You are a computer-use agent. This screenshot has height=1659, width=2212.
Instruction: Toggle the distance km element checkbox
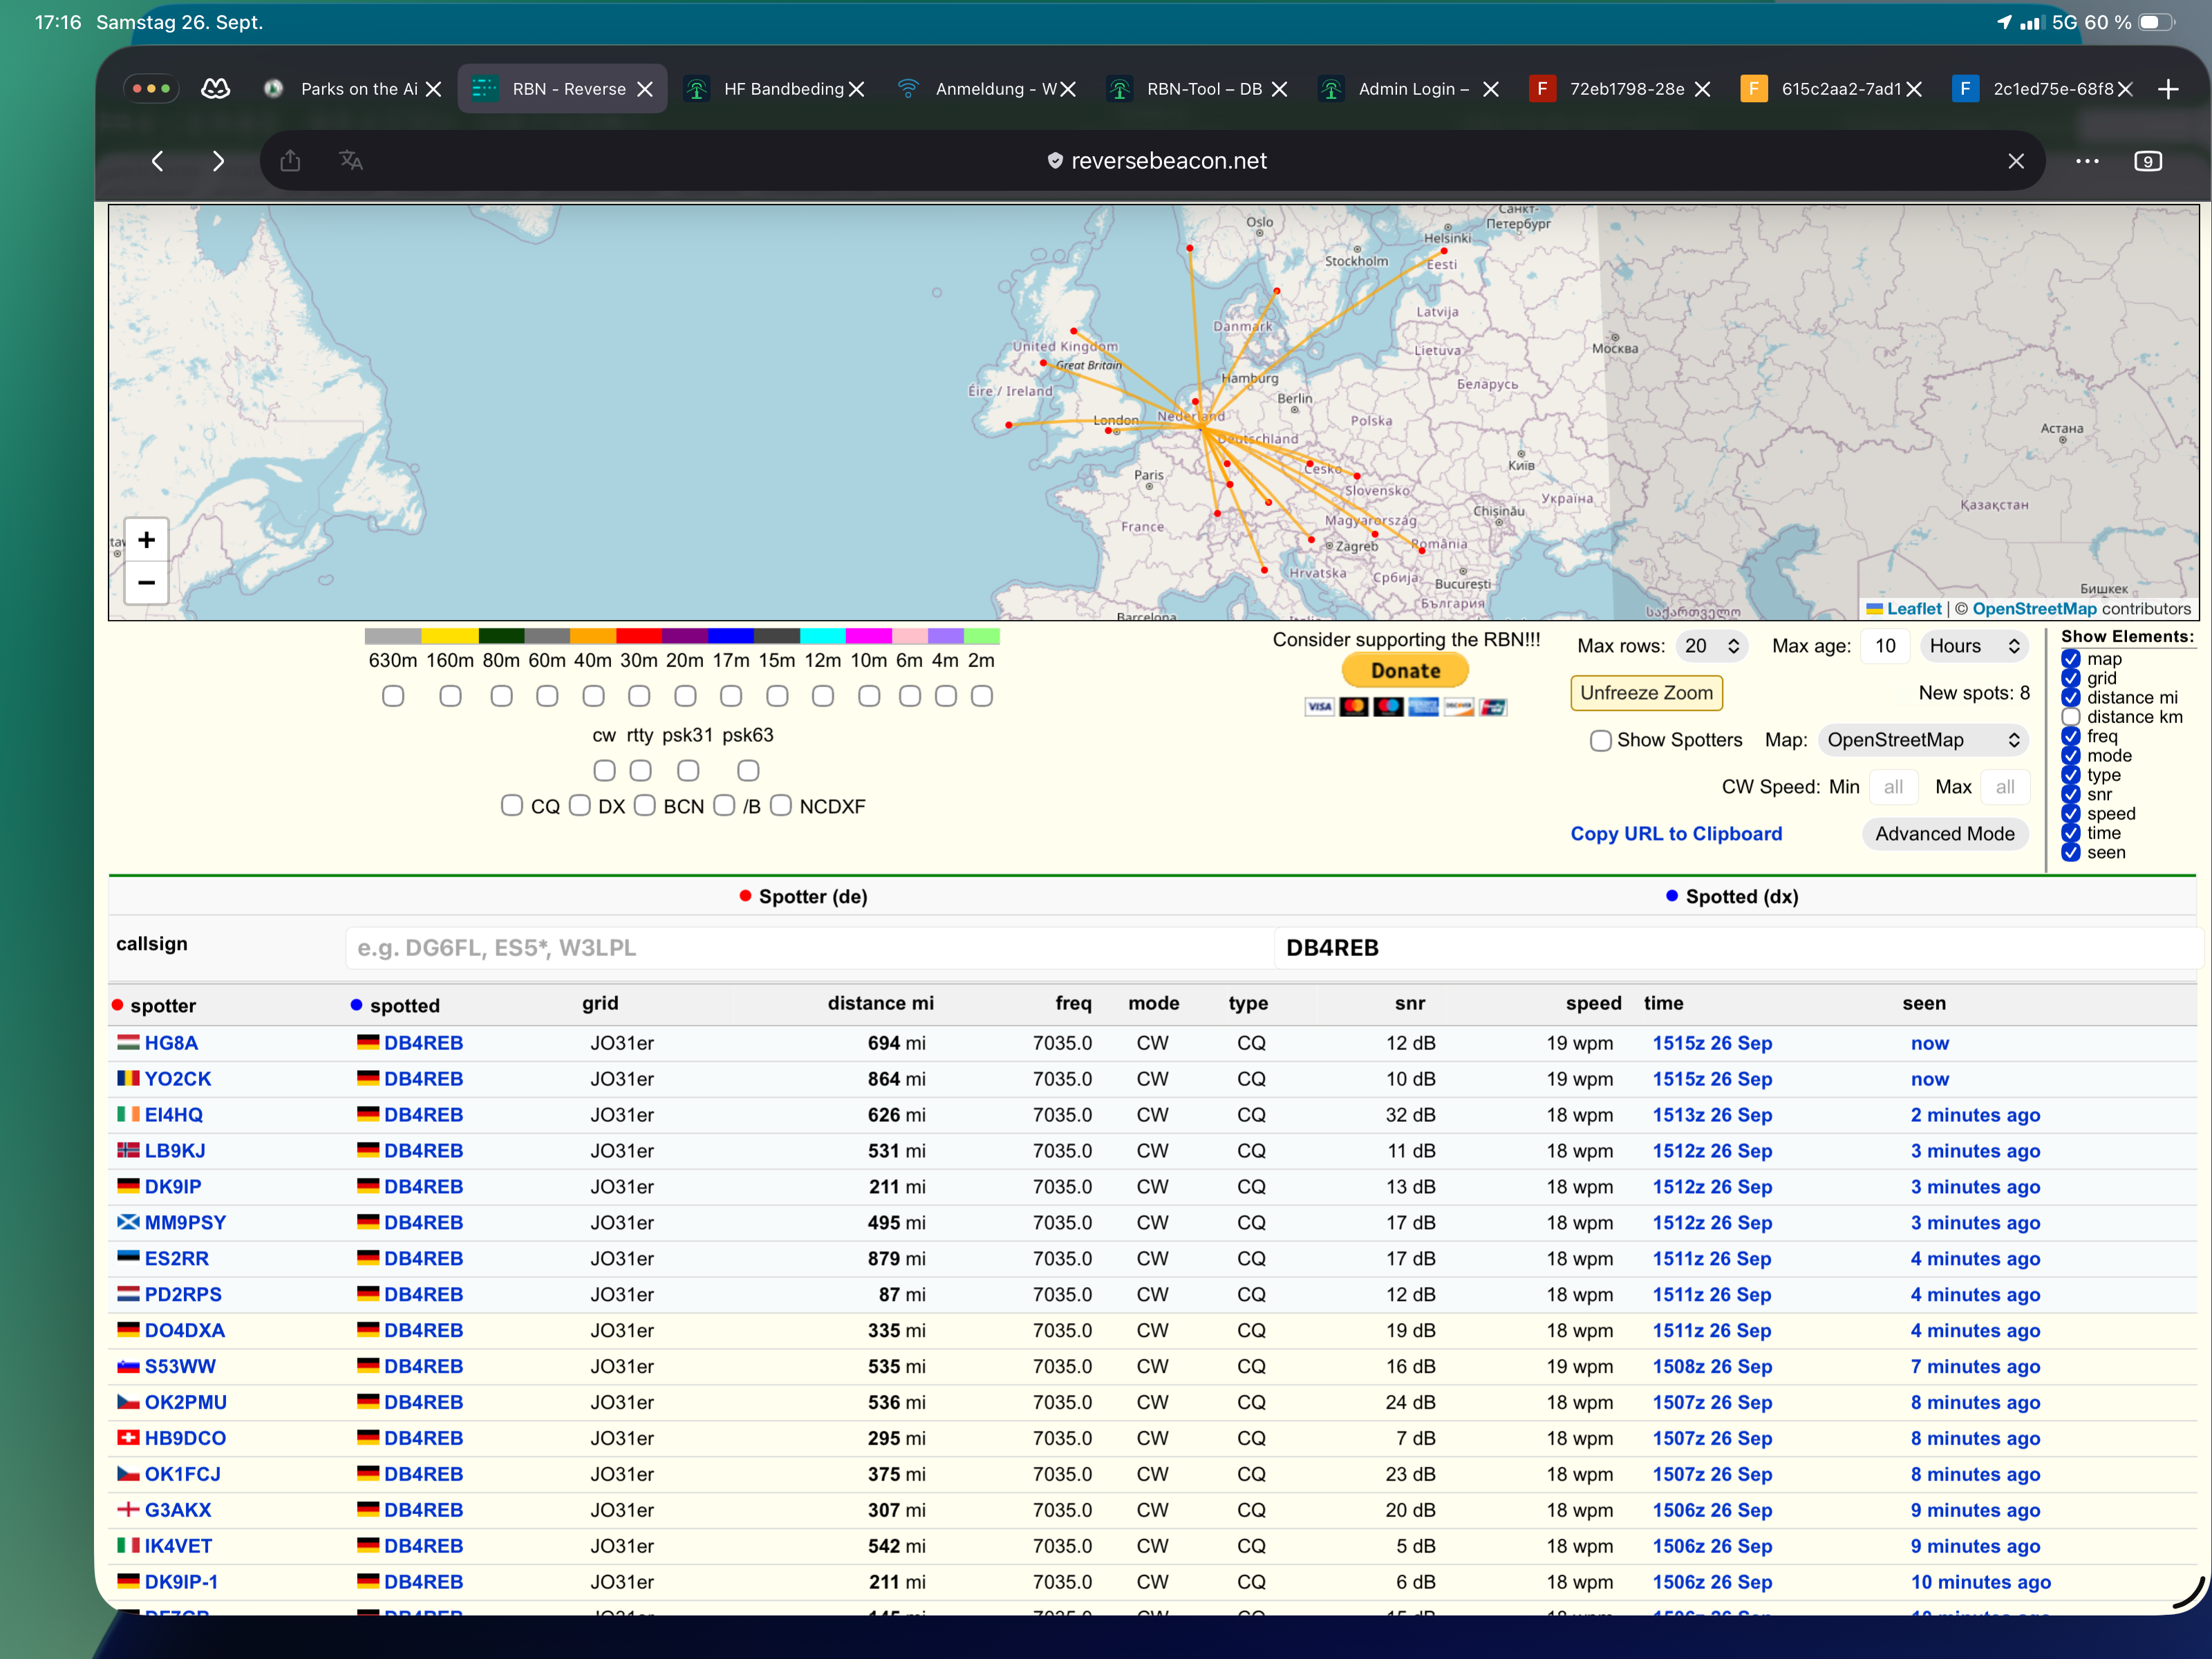click(x=2071, y=717)
